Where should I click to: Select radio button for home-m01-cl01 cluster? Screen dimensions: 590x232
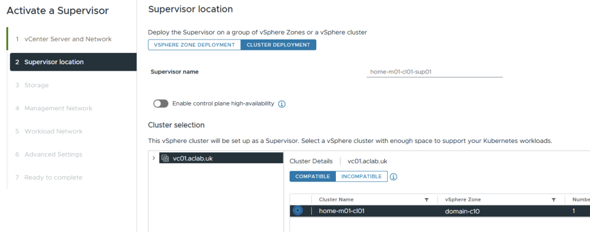click(x=297, y=211)
